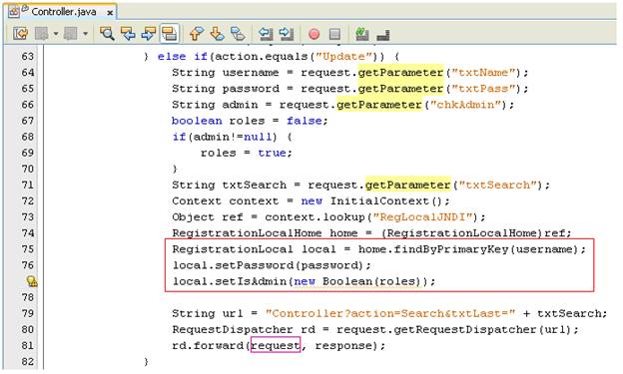Screen dimensions: 623x374
Task: Find previous occurrence with left-arrow icon
Action: pos(128,34)
